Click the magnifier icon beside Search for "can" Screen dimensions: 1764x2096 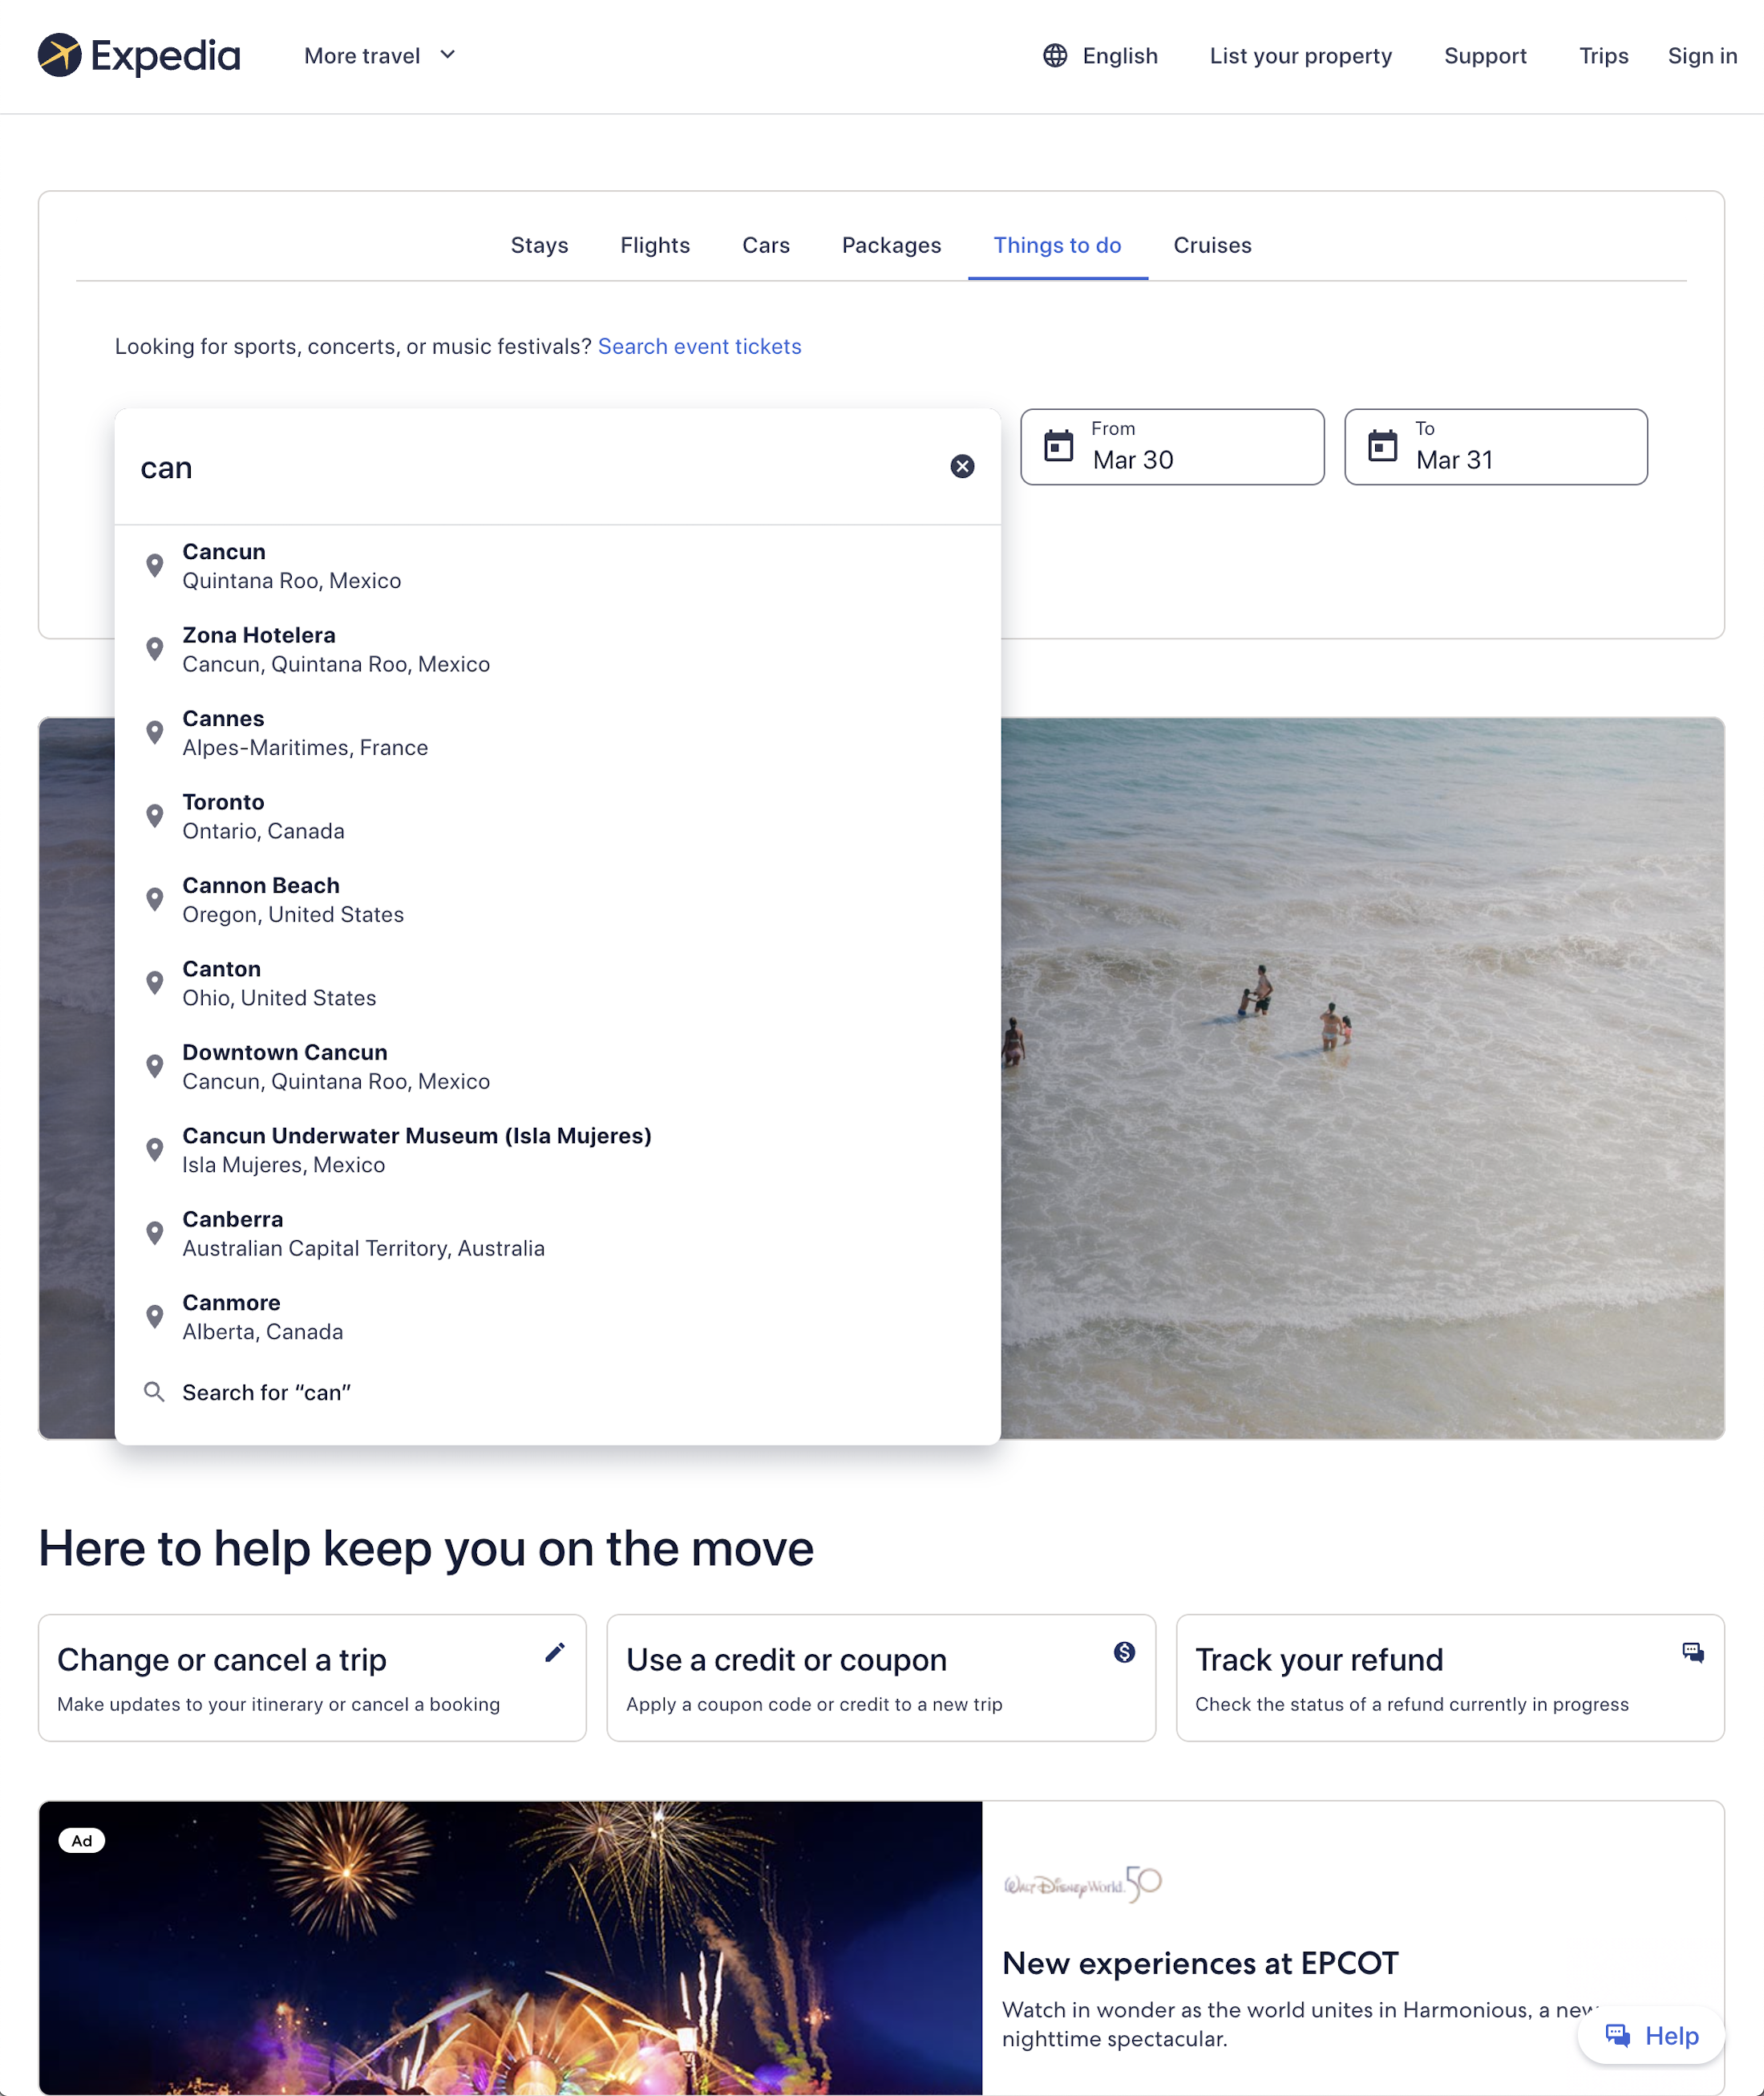tap(155, 1392)
